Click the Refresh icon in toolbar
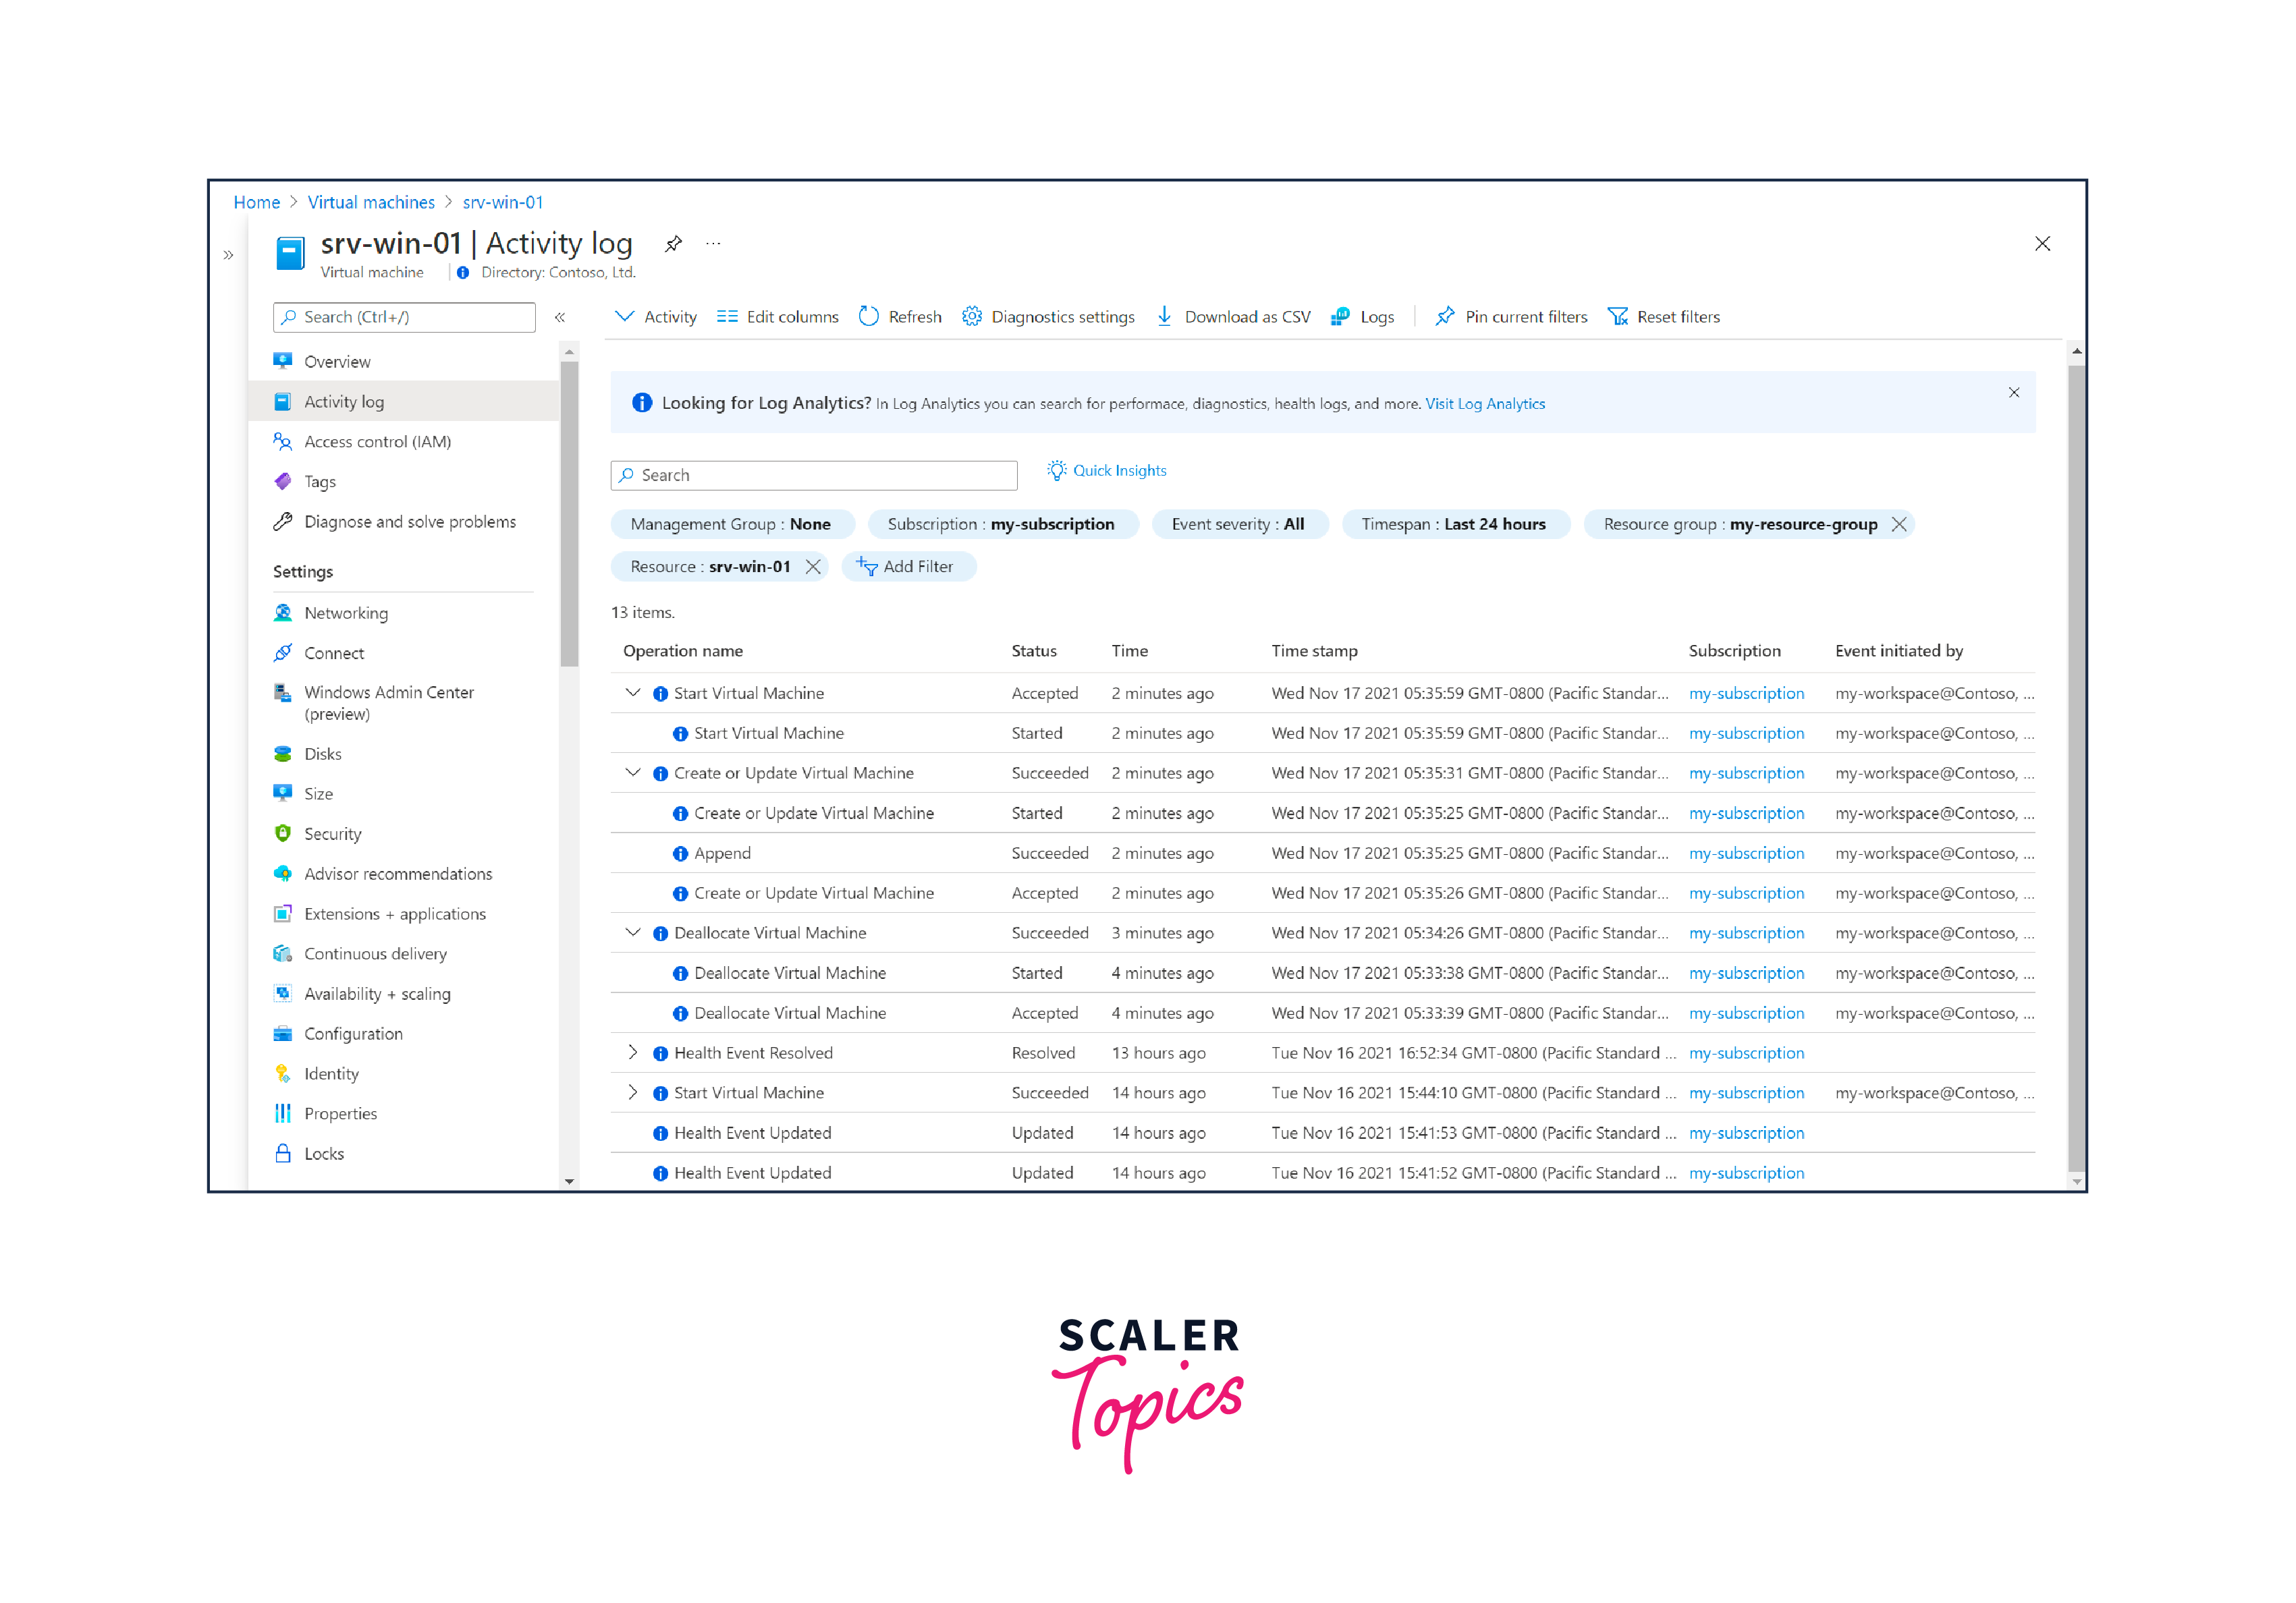Screen dimensions: 2296x1603 tap(868, 317)
